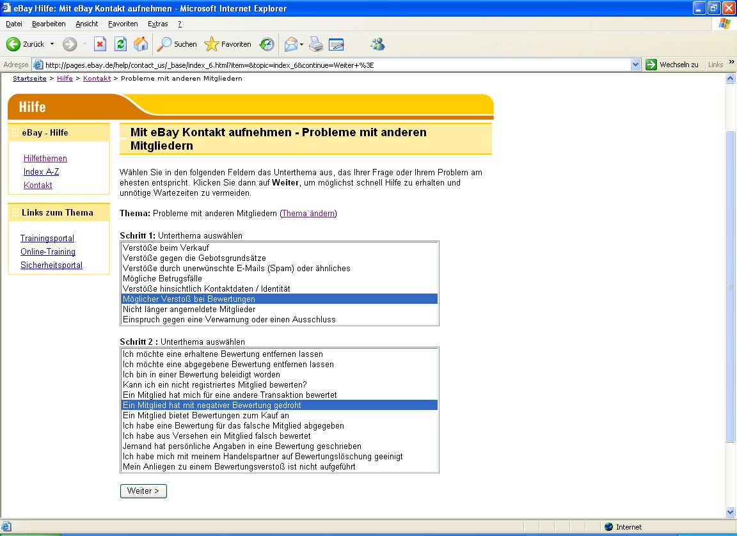Click the Edit page toolbar icon
The height and width of the screenshot is (536, 737).
[x=336, y=44]
